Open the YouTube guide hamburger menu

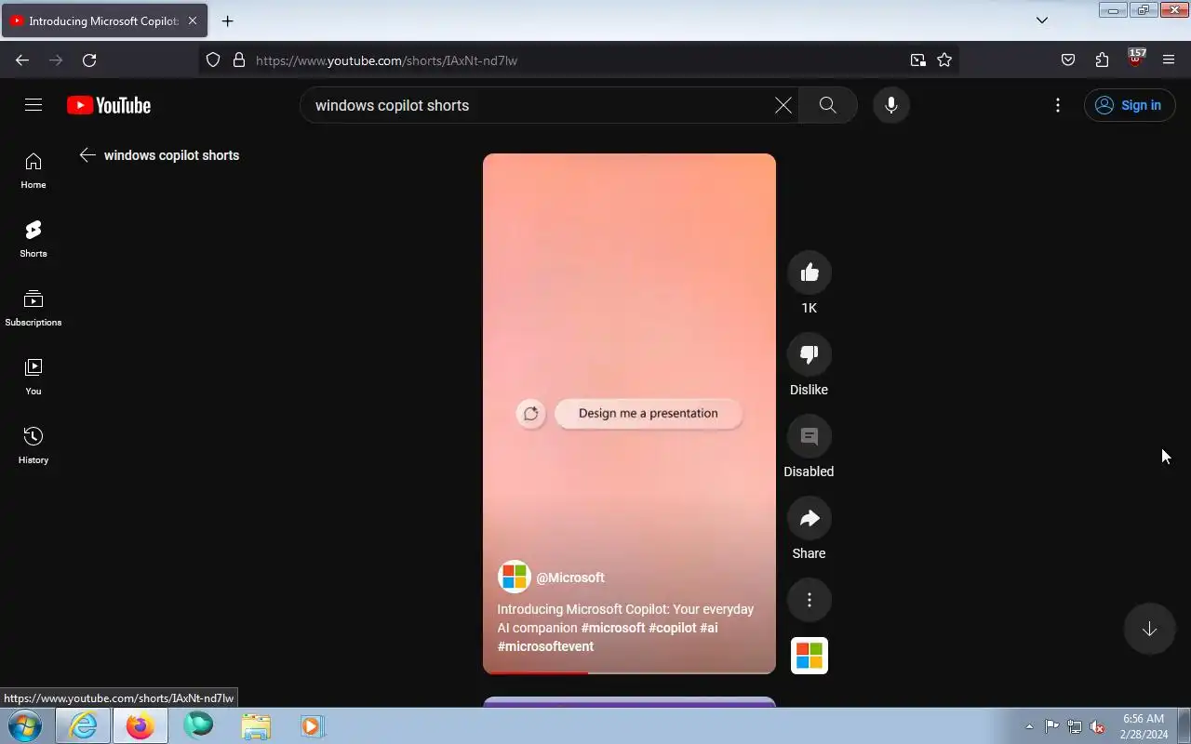pos(33,105)
